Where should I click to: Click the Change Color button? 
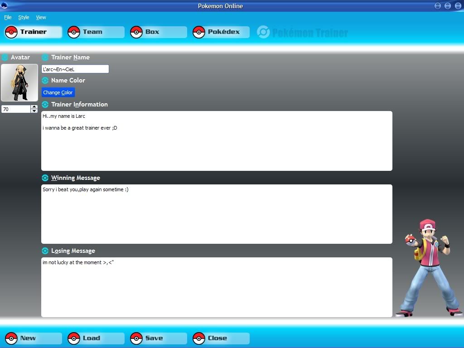tap(58, 92)
